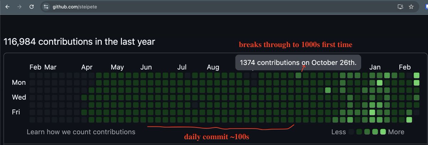Click the brightest legend swatch beside More

click(383, 132)
